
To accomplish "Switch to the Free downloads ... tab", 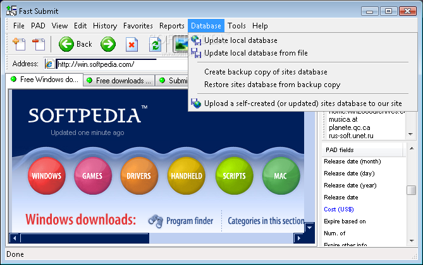I will [119, 81].
